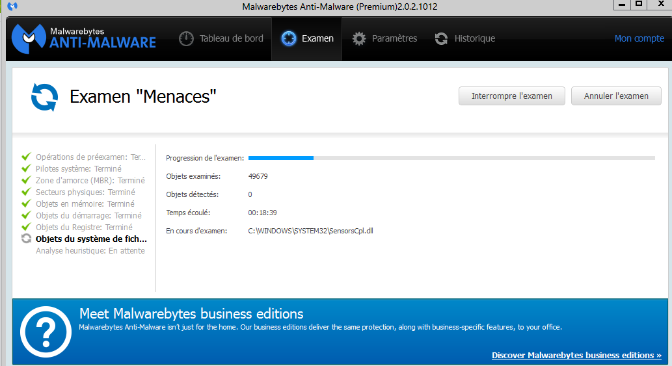Image resolution: width=672 pixels, height=366 pixels.
Task: Click the Examen "Menaces" heading
Action: 143,97
